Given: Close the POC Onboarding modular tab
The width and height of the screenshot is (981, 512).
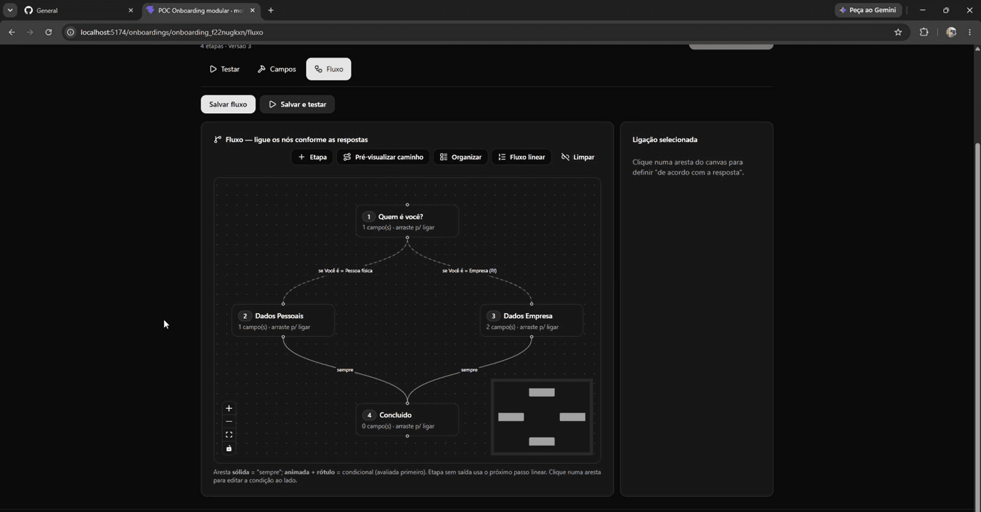Looking at the screenshot, I should tap(253, 10).
